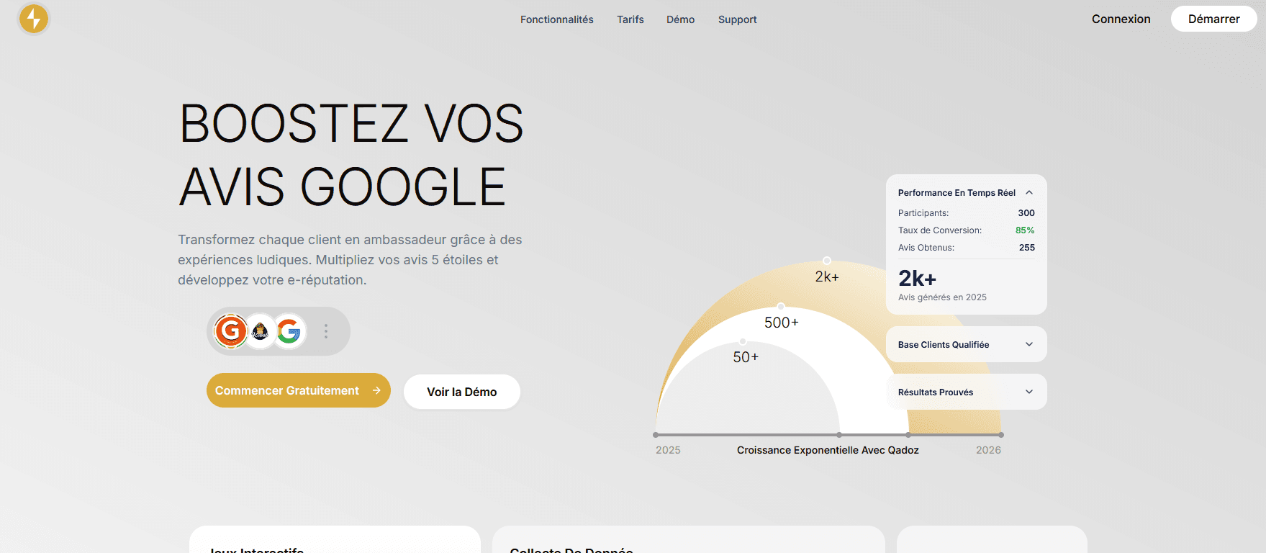Screen dimensions: 1266x553
Task: Open the Démo nav link
Action: point(680,19)
